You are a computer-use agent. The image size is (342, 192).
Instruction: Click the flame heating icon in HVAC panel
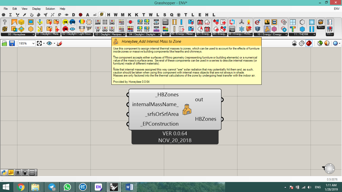pyautogui.click(x=249, y=22)
